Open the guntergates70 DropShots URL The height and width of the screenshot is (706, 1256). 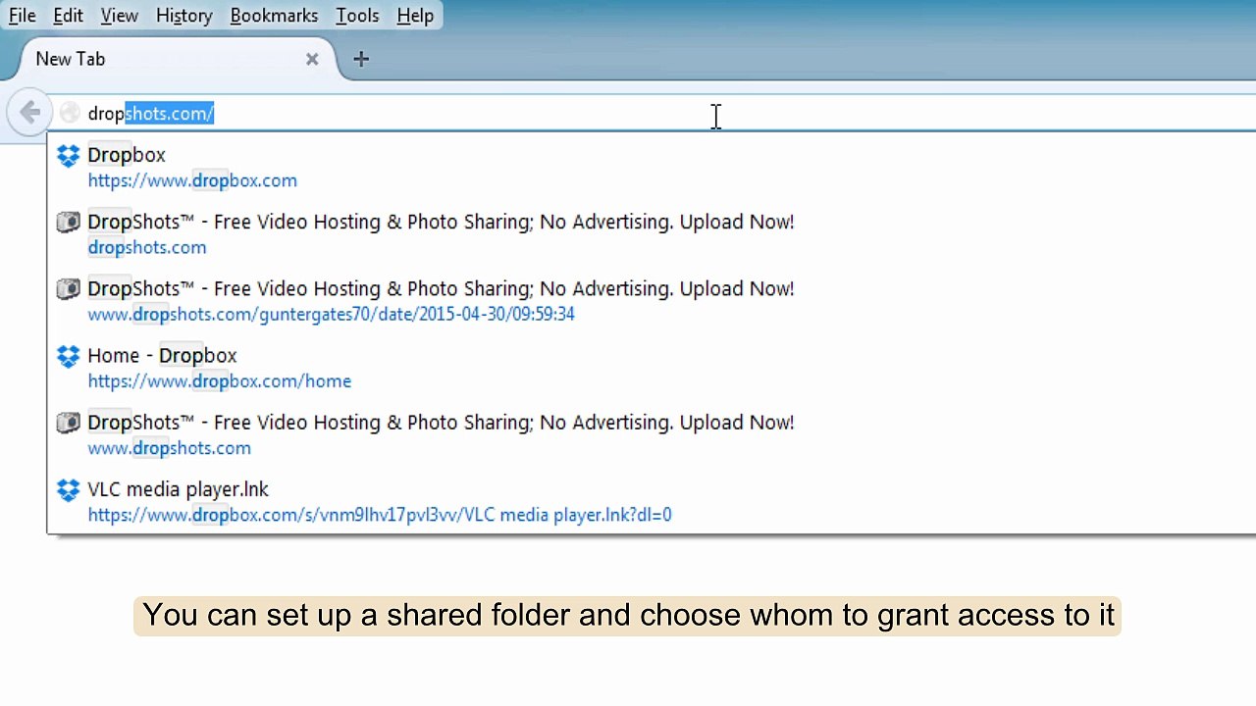tap(331, 314)
